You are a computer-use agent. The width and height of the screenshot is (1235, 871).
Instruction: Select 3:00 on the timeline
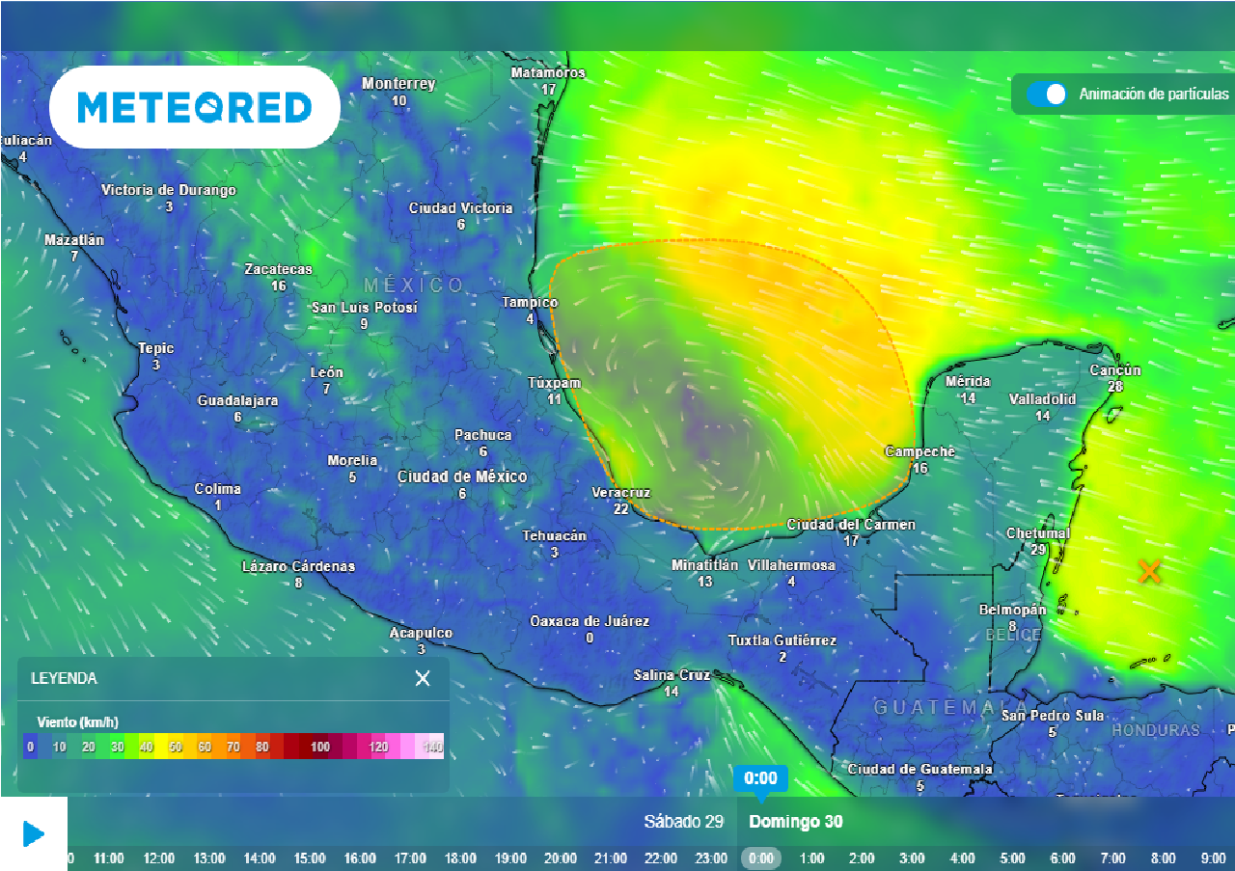pos(912,857)
